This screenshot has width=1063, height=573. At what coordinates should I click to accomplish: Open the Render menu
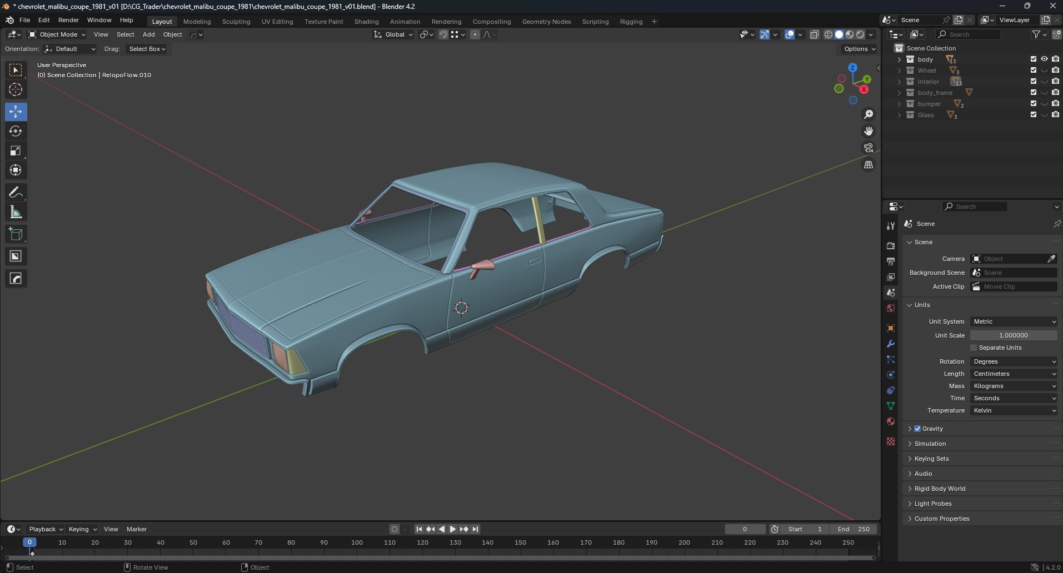68,20
